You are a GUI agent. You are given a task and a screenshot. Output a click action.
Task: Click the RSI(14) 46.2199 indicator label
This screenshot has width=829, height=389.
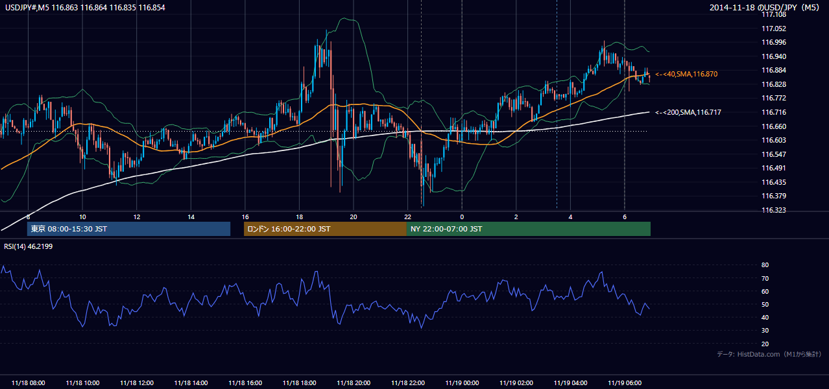click(27, 246)
